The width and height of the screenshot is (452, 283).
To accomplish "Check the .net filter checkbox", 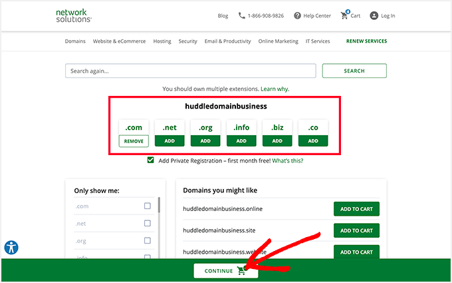I will point(148,224).
